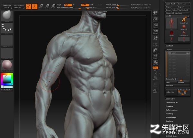Open the Projection Master button
The width and height of the screenshot is (193, 138).
click(x=19, y=6)
